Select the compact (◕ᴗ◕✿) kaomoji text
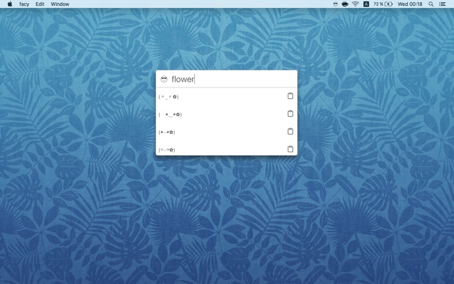The image size is (454, 284). [167, 132]
